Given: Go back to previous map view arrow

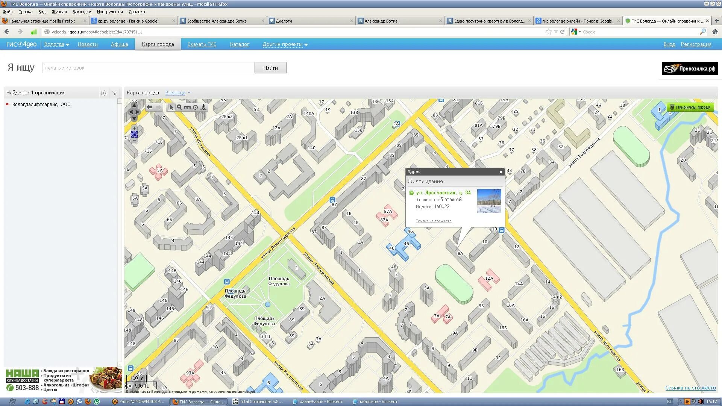Looking at the screenshot, I should coord(149,107).
